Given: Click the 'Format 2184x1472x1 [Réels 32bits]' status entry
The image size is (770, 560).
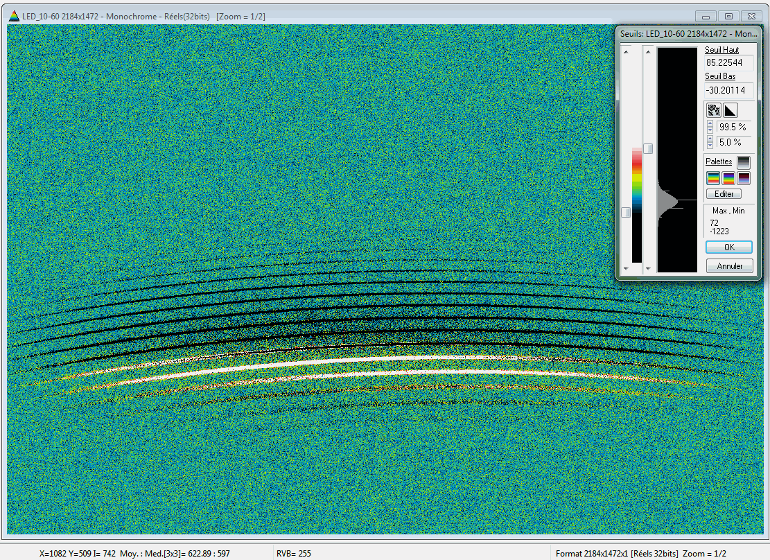Looking at the screenshot, I should pyautogui.click(x=617, y=554).
